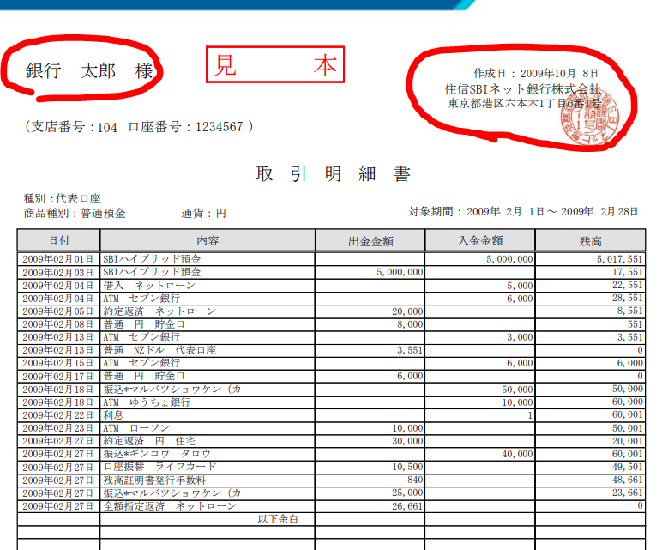
Task: Click the 対象期間 date range text
Action: 524,211
